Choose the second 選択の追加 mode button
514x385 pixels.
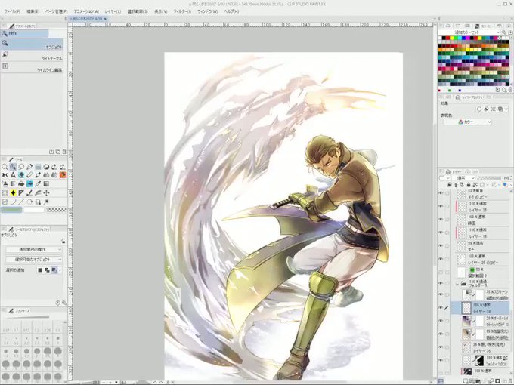click(x=47, y=270)
